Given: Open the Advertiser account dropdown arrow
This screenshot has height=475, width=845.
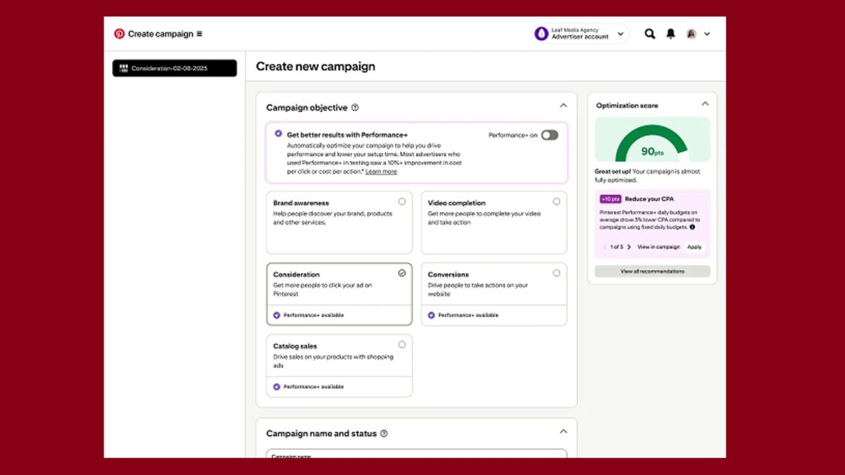Looking at the screenshot, I should point(620,34).
